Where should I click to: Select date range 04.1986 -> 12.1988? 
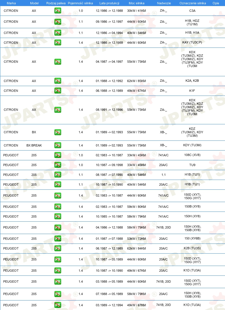click(x=109, y=228)
